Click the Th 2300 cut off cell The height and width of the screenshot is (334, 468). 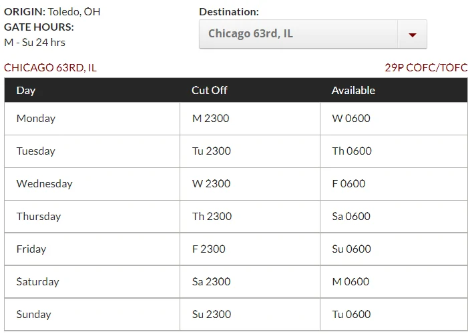click(x=250, y=216)
